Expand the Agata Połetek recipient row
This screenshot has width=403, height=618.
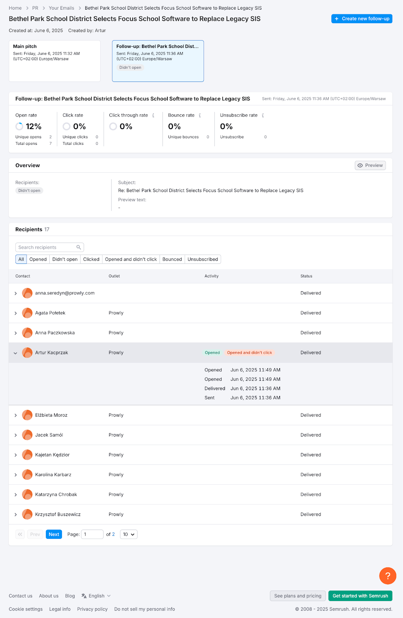point(15,313)
